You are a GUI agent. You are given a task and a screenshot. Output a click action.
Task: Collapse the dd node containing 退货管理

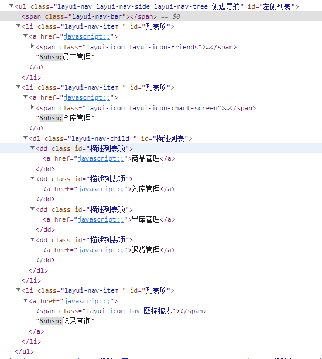tap(32, 239)
